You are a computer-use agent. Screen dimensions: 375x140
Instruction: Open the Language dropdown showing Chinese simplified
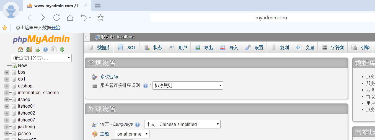182,124
